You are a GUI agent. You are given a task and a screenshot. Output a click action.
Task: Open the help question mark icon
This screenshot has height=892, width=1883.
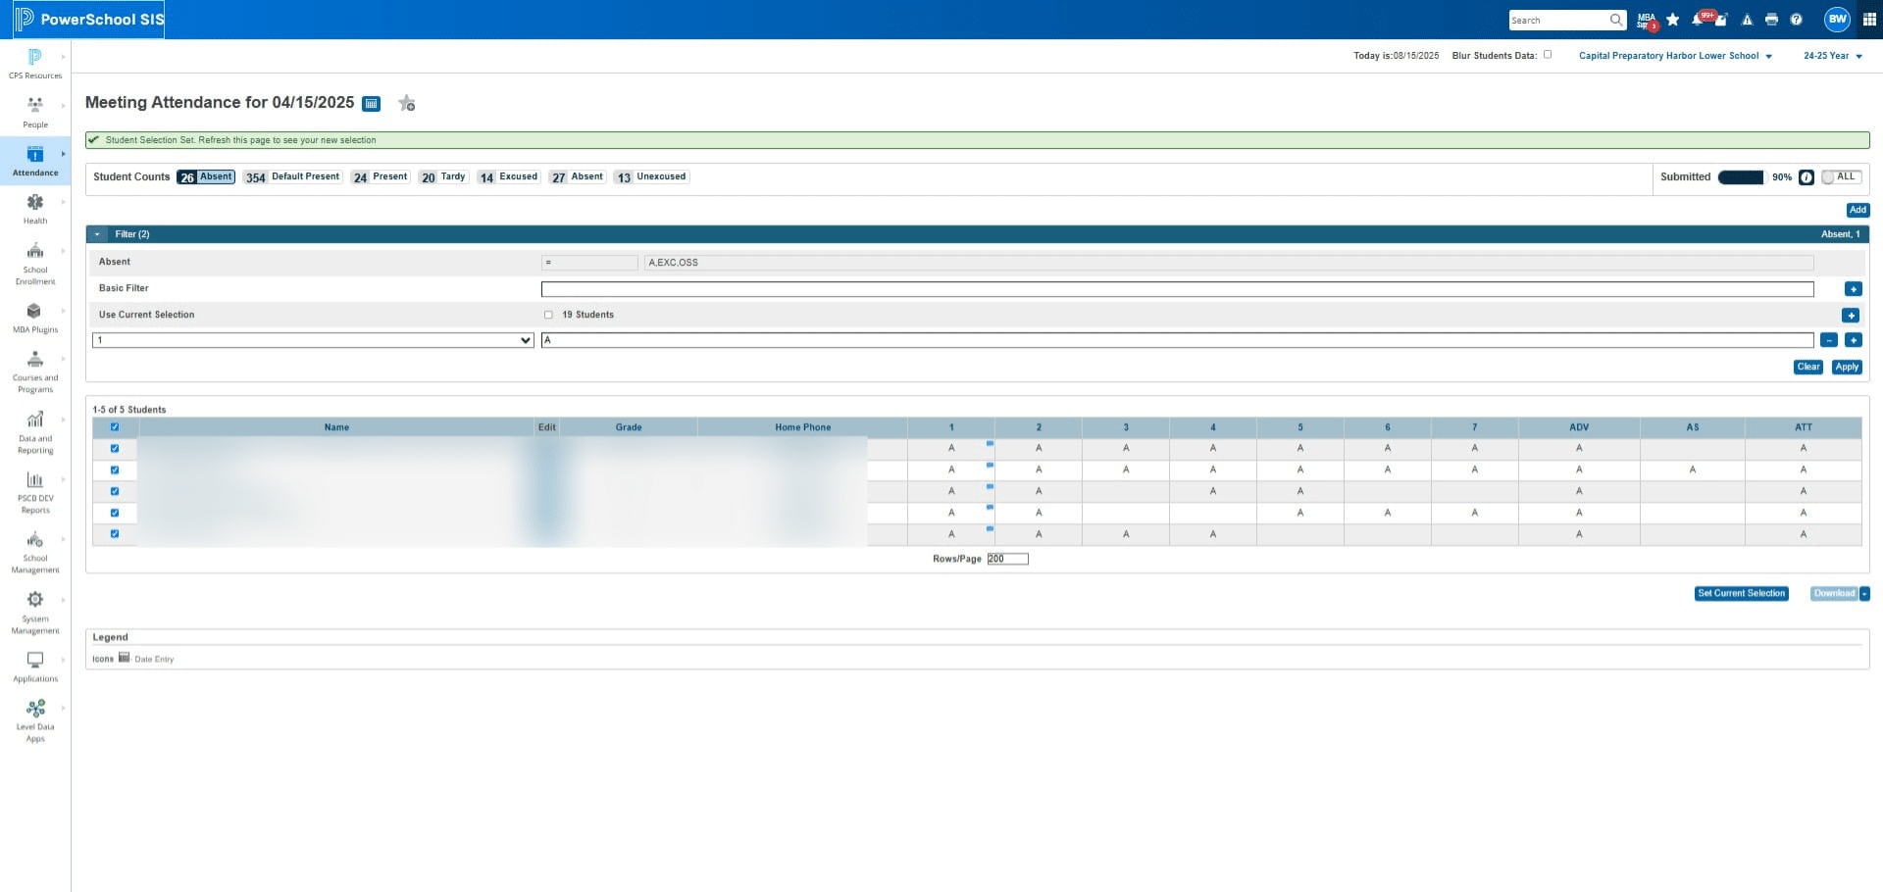pyautogui.click(x=1796, y=20)
